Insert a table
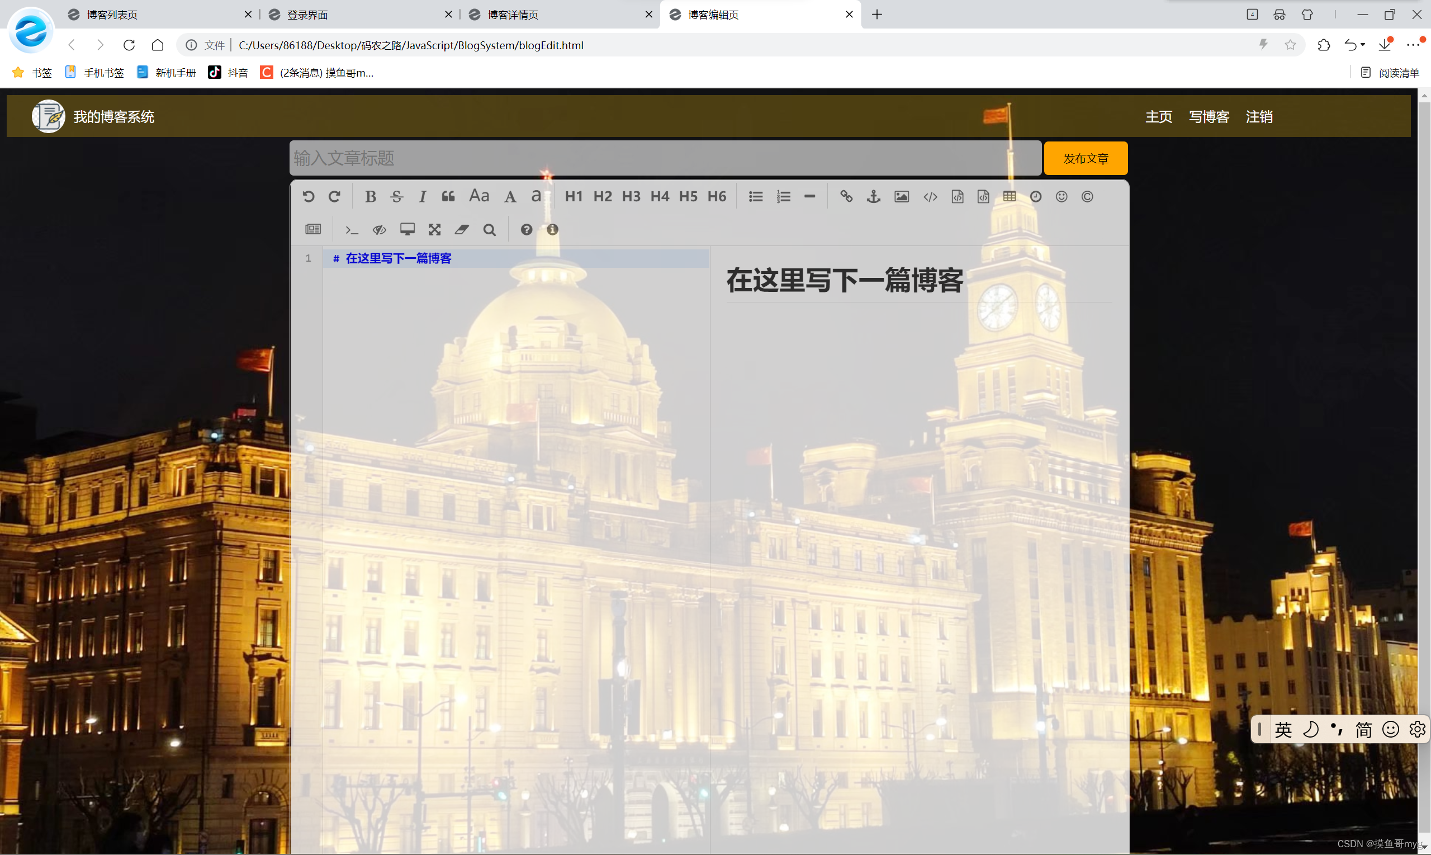 tap(1009, 196)
